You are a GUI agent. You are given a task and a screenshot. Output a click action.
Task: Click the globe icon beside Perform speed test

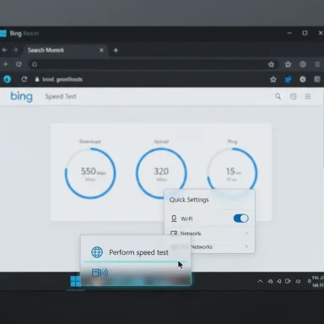pyautogui.click(x=97, y=252)
